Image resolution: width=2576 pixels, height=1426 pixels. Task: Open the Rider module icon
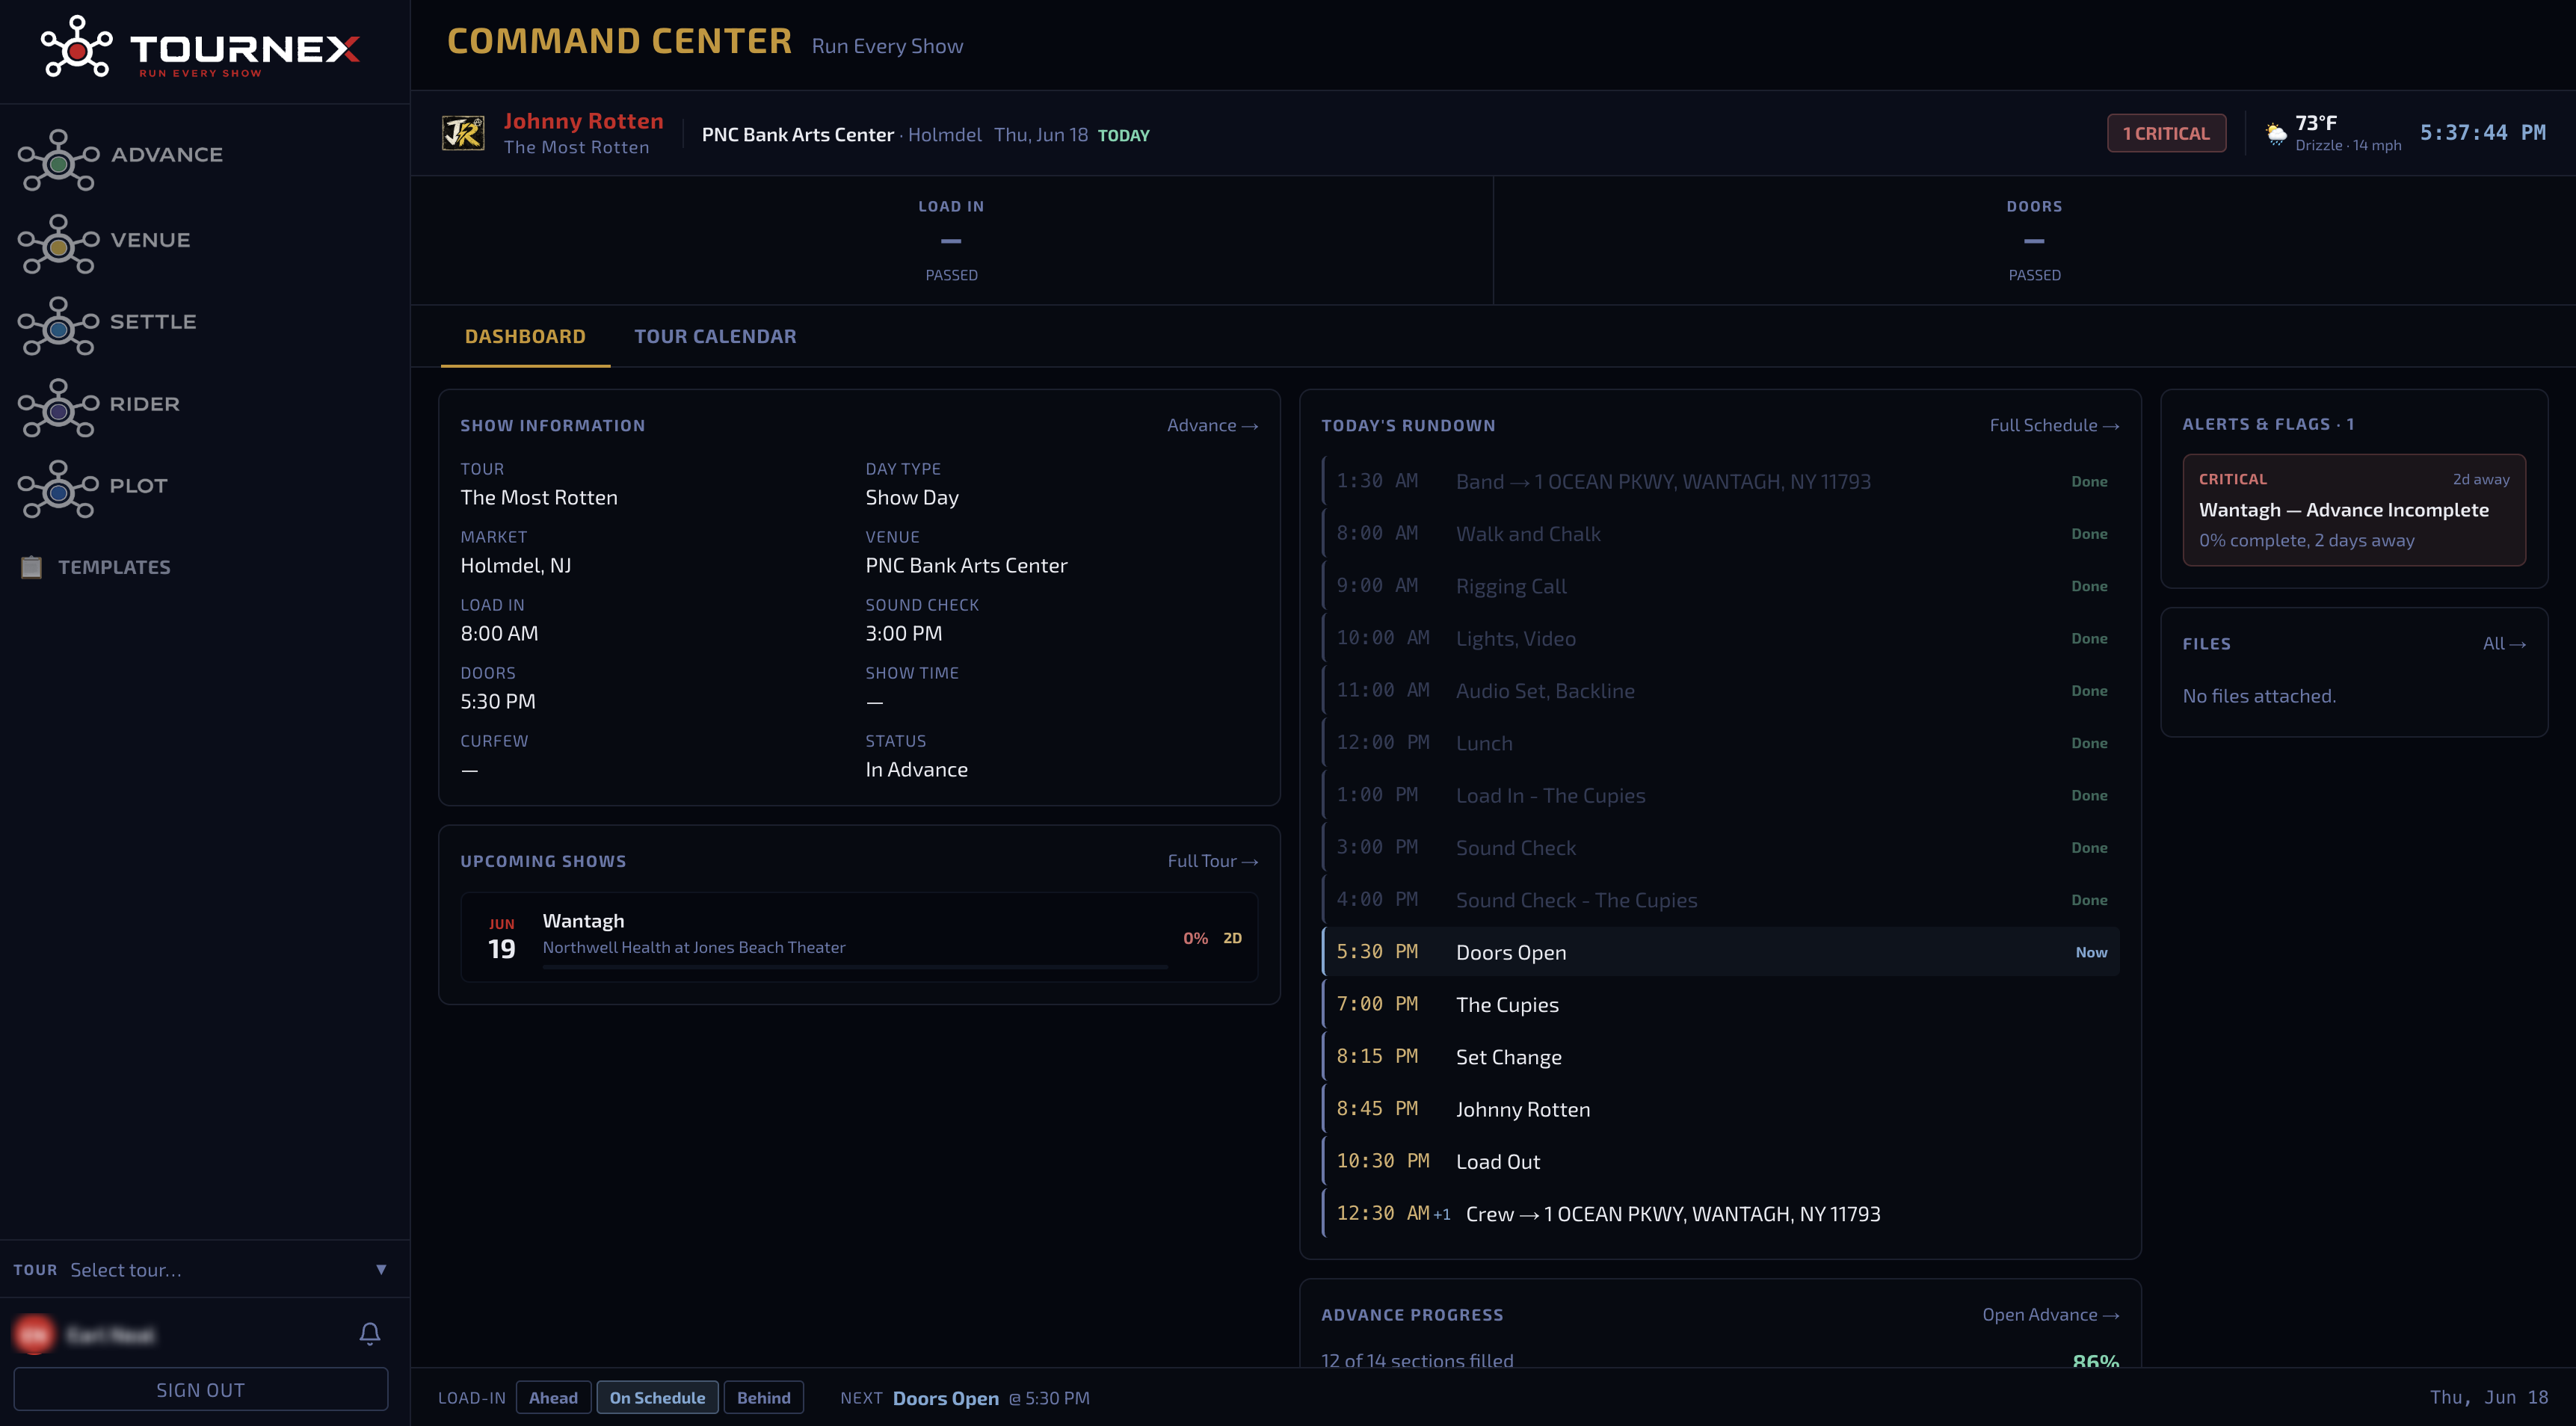(58, 408)
